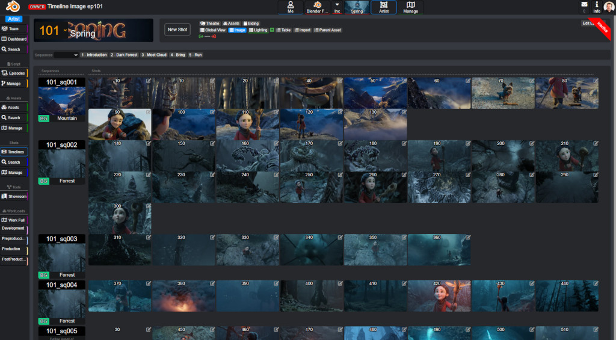Jump to sequence 4 - Bring

click(x=177, y=55)
